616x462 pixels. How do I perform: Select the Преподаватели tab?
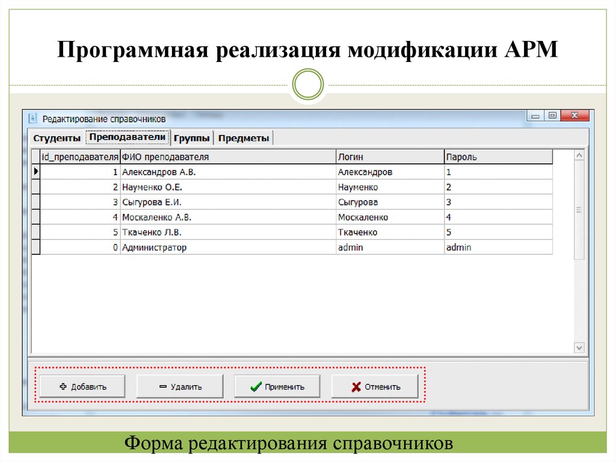(127, 137)
